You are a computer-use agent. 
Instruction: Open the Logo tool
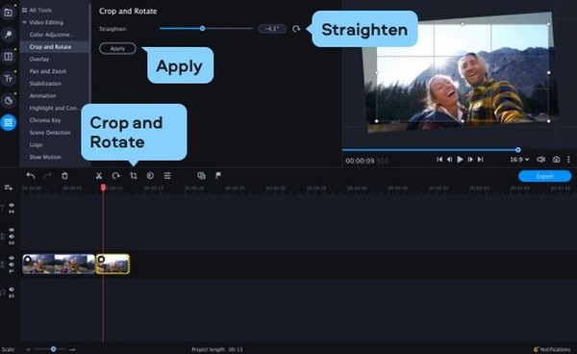[x=37, y=145]
